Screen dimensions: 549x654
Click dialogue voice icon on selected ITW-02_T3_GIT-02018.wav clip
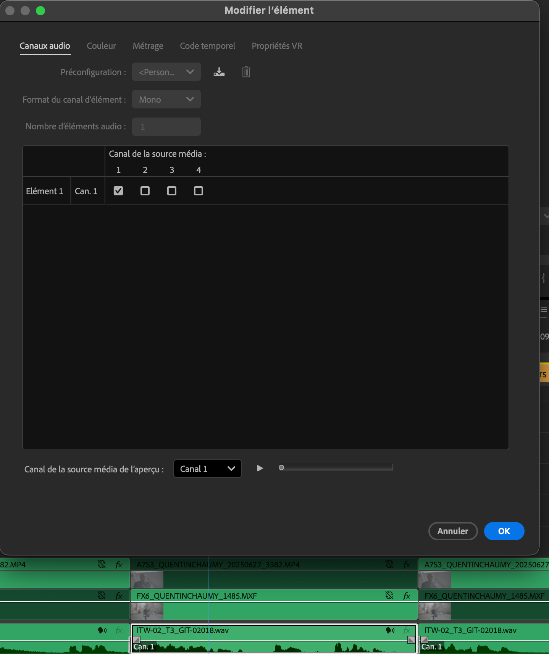click(x=390, y=630)
